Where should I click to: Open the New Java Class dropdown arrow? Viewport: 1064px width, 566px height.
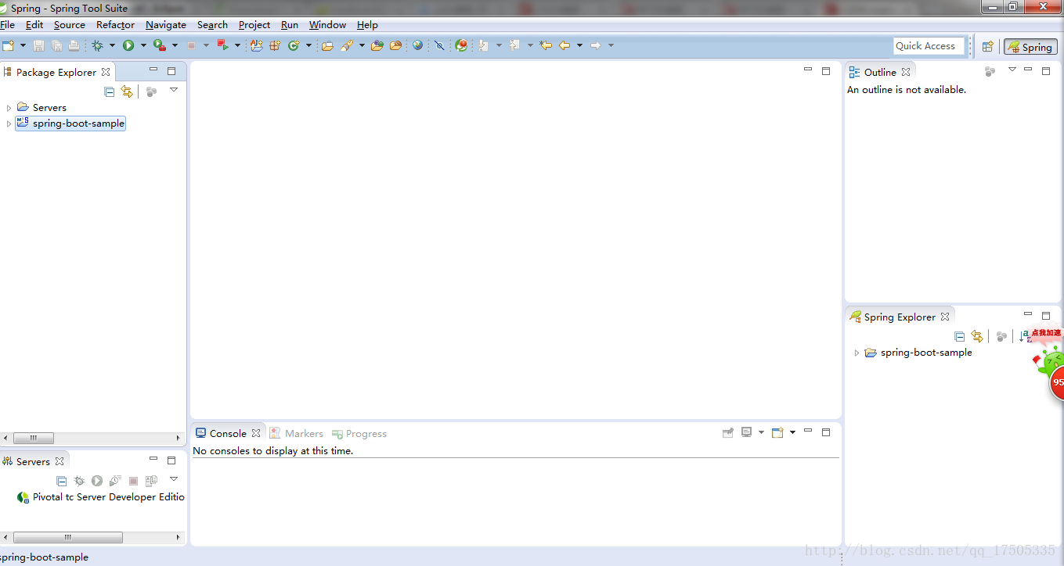click(308, 45)
